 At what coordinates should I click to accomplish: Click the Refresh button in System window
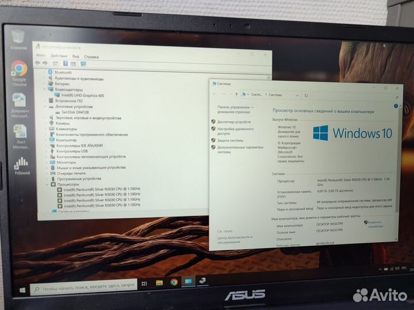point(306,95)
